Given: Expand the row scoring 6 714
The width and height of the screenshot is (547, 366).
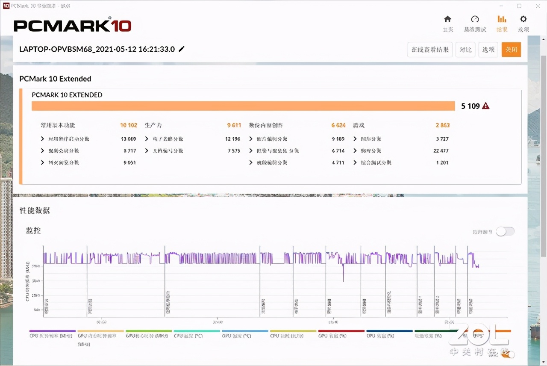Looking at the screenshot, I should coord(251,151).
